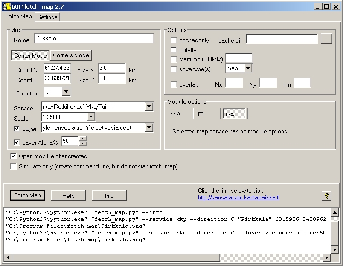Open the save type(s) map dropdown

coord(249,68)
